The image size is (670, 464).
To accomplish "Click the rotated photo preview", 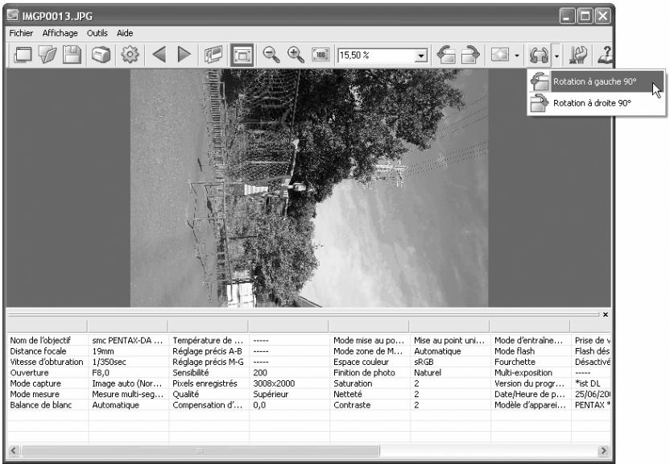I will pyautogui.click(x=309, y=188).
